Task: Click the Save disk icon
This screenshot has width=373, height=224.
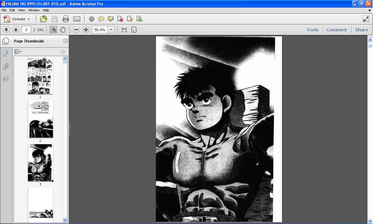Action: (x=55, y=19)
